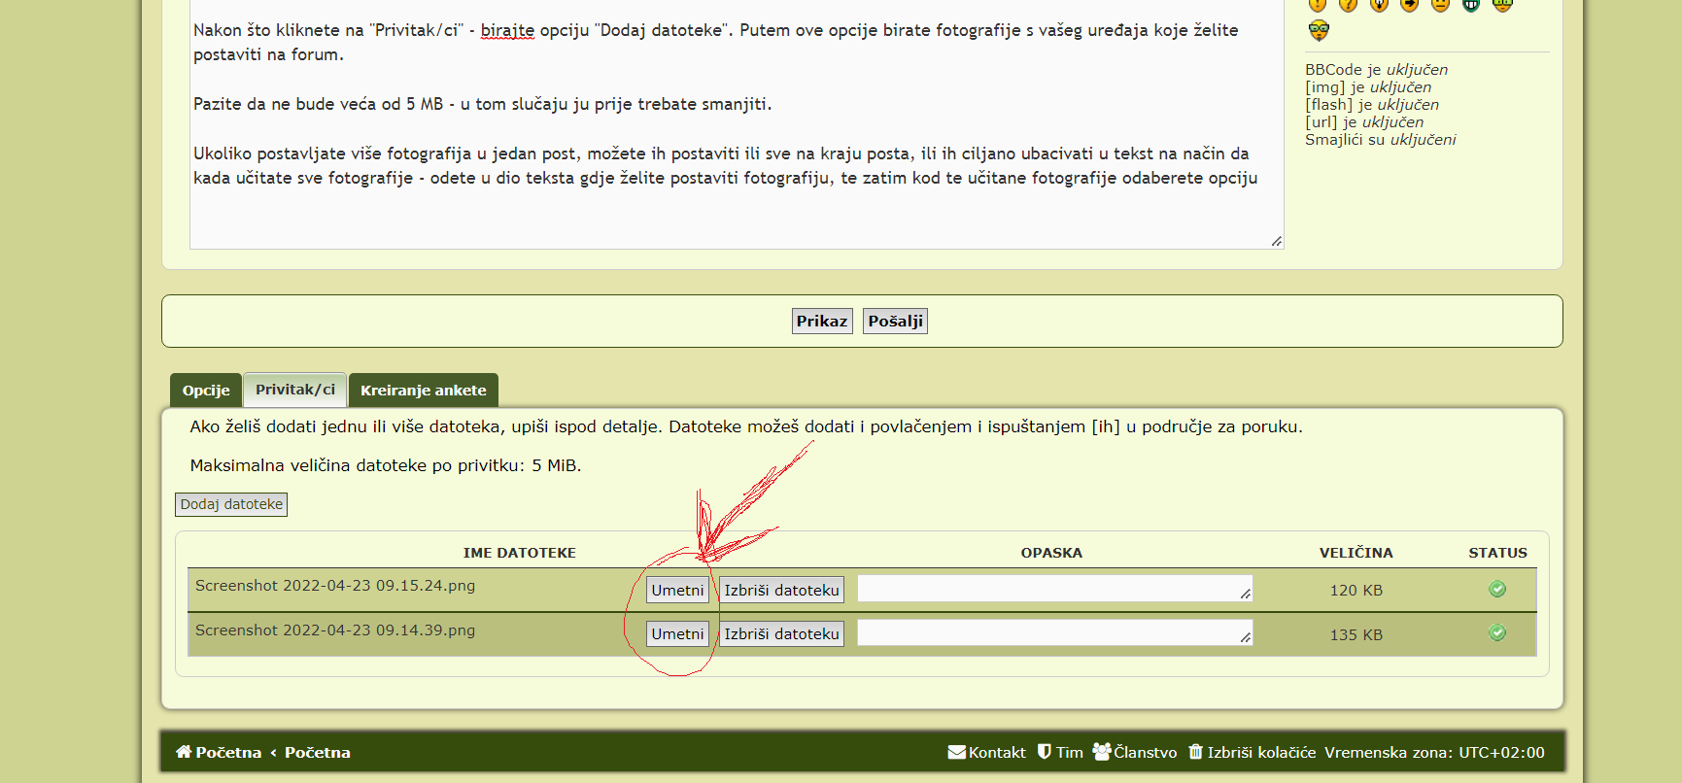Click the Izbriši kolačiće trash icon

(1195, 752)
